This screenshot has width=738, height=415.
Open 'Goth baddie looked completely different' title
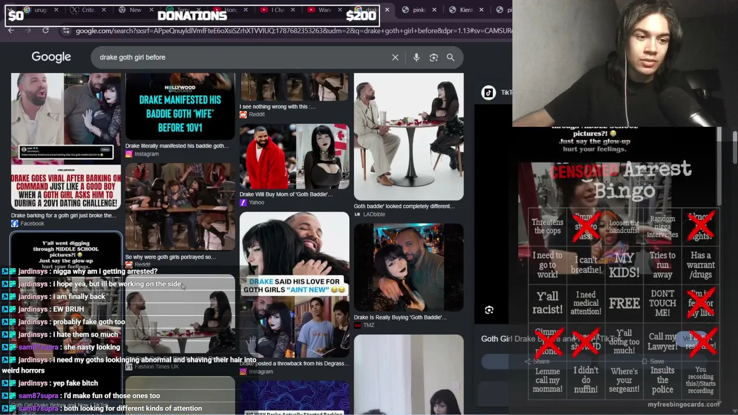404,206
